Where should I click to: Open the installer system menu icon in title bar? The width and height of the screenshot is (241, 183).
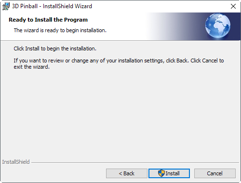point(6,6)
